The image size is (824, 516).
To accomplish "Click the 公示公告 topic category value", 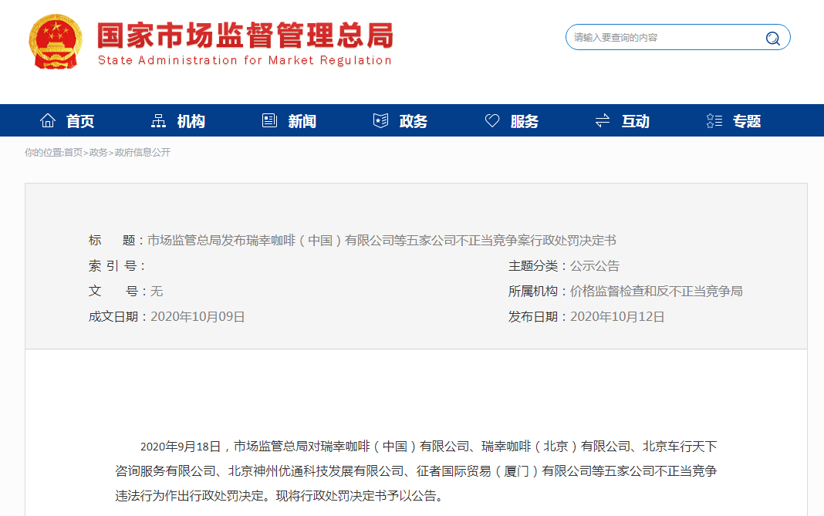I will click(595, 266).
